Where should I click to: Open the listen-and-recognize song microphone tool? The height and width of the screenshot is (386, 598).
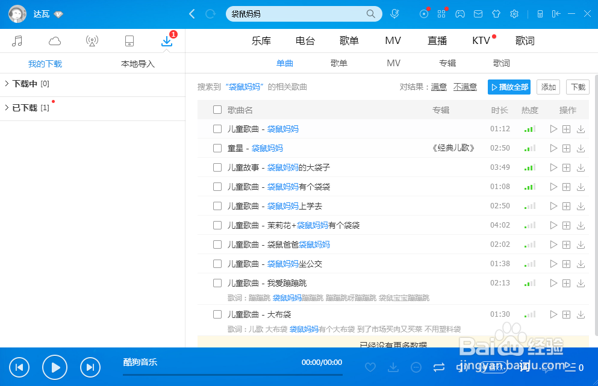click(x=395, y=13)
